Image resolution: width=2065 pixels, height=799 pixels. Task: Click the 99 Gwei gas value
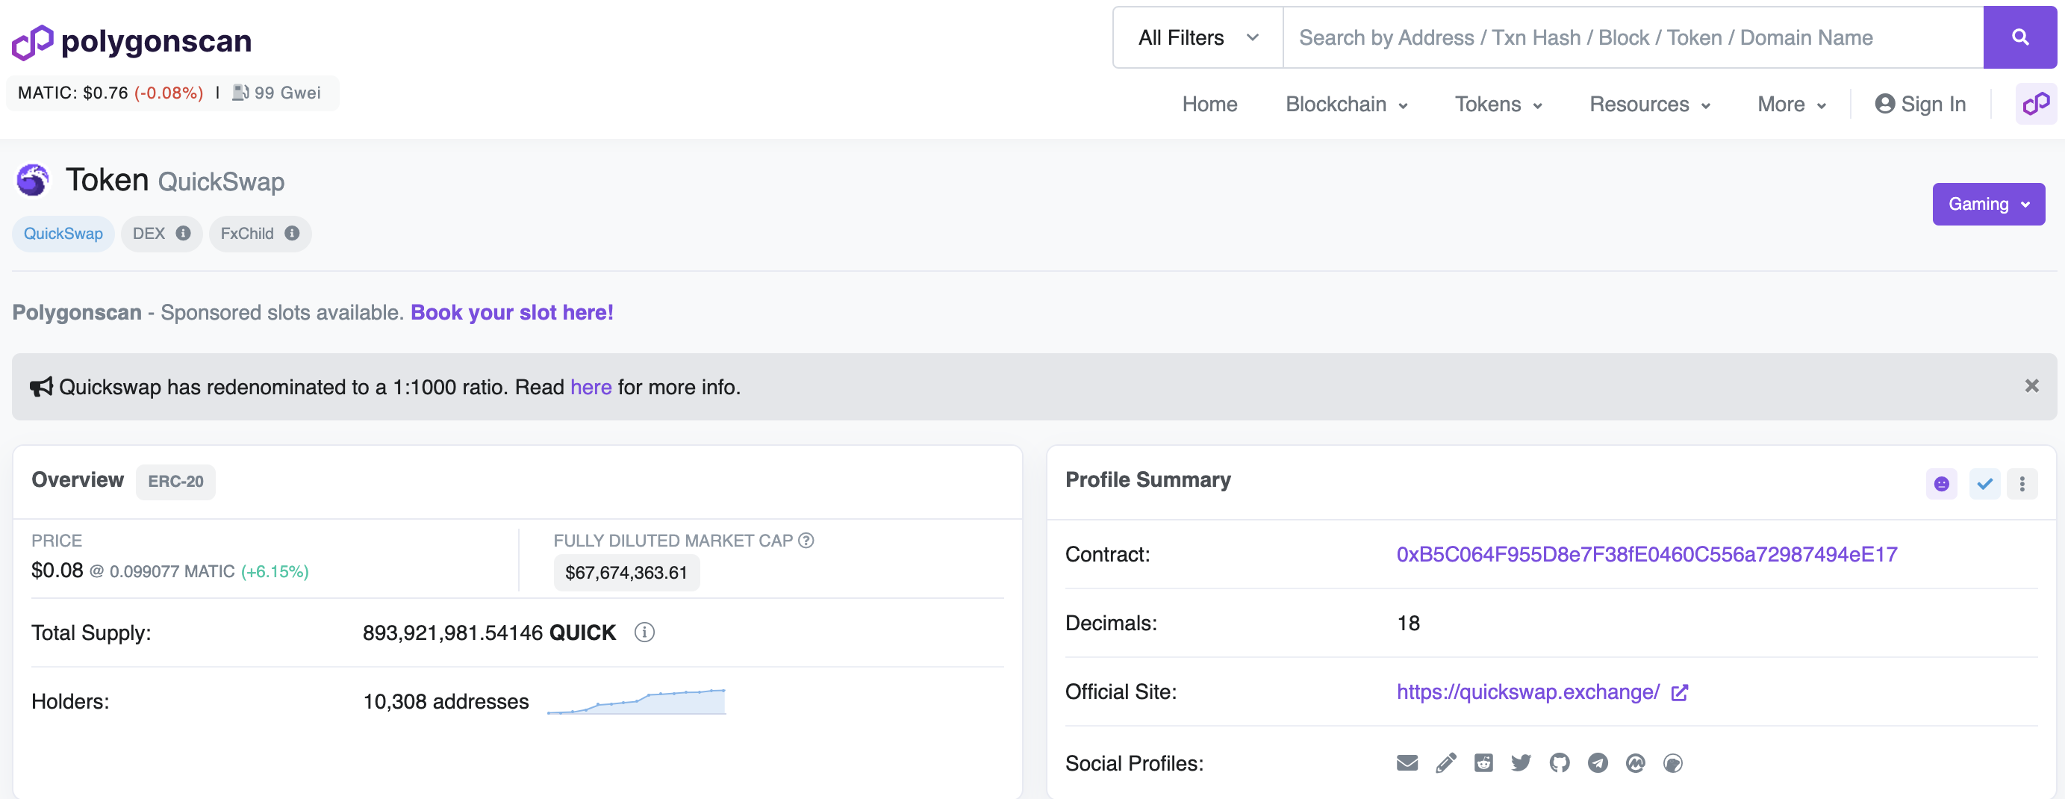tap(287, 93)
